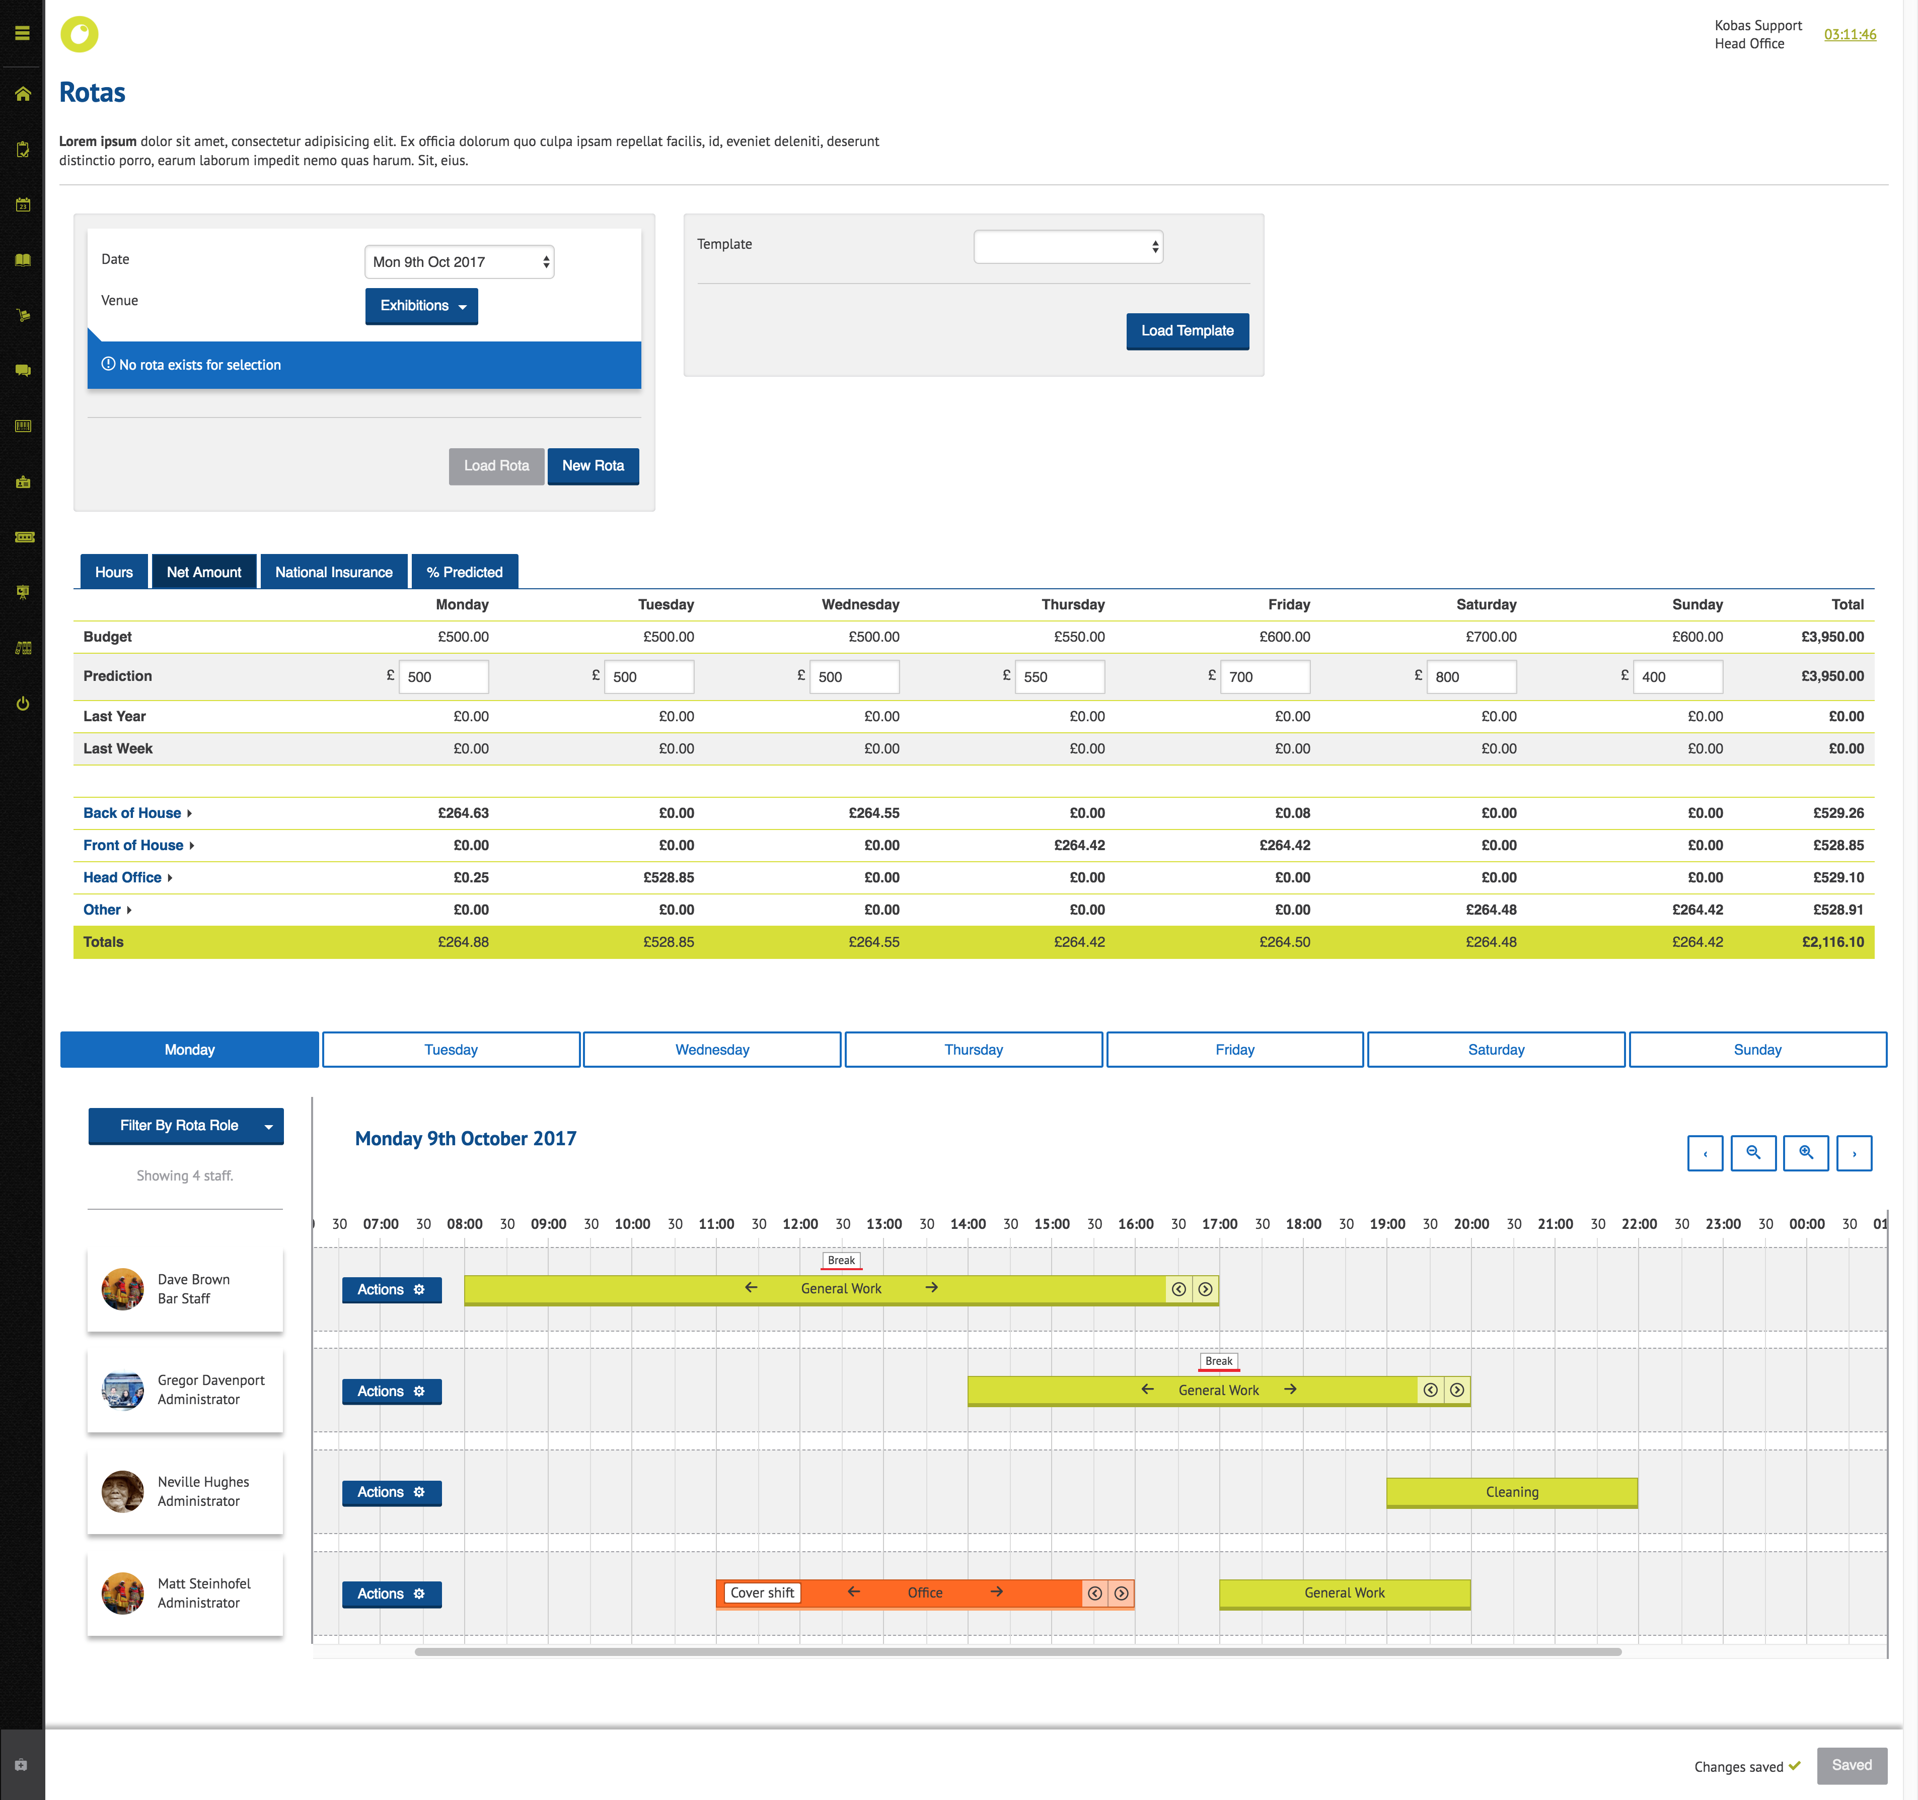This screenshot has width=1918, height=1800.
Task: Select the Thursday day tab
Action: coord(973,1049)
